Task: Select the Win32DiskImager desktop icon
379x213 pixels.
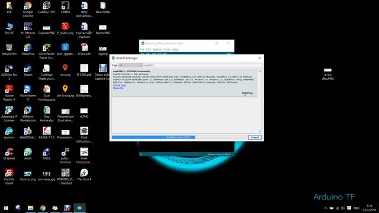Action: tap(28, 133)
